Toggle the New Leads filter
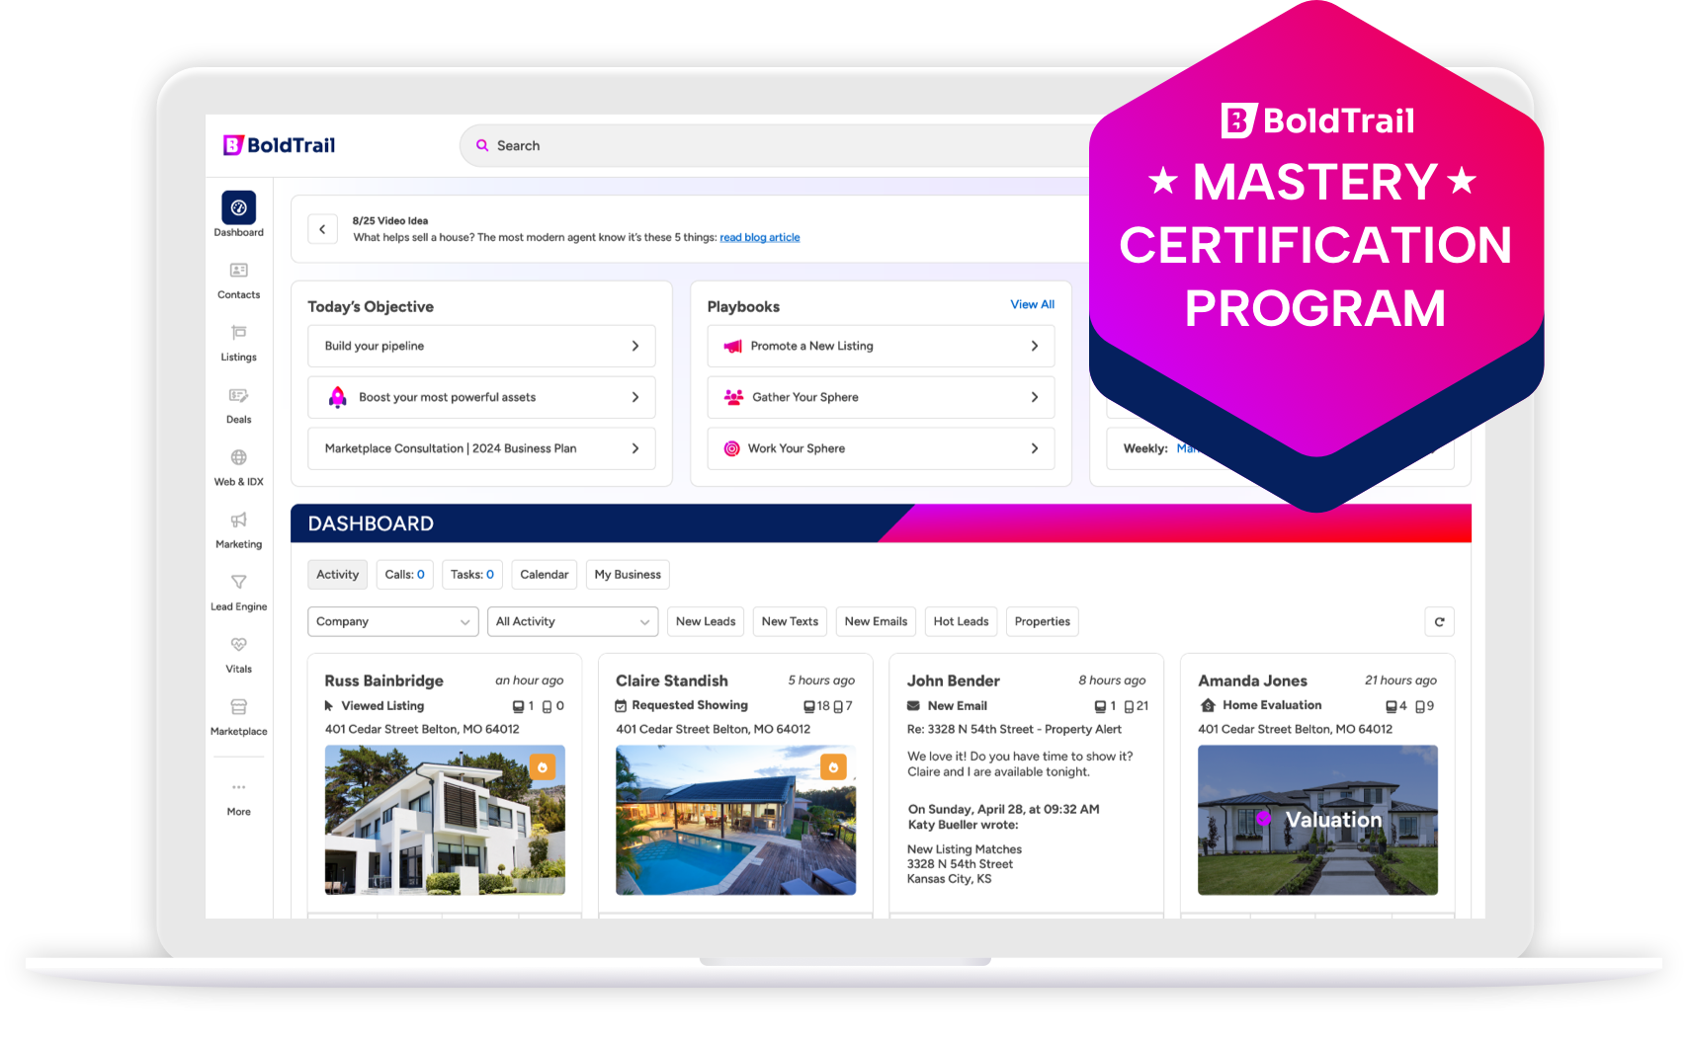The width and height of the screenshot is (1688, 1043). coord(705,621)
